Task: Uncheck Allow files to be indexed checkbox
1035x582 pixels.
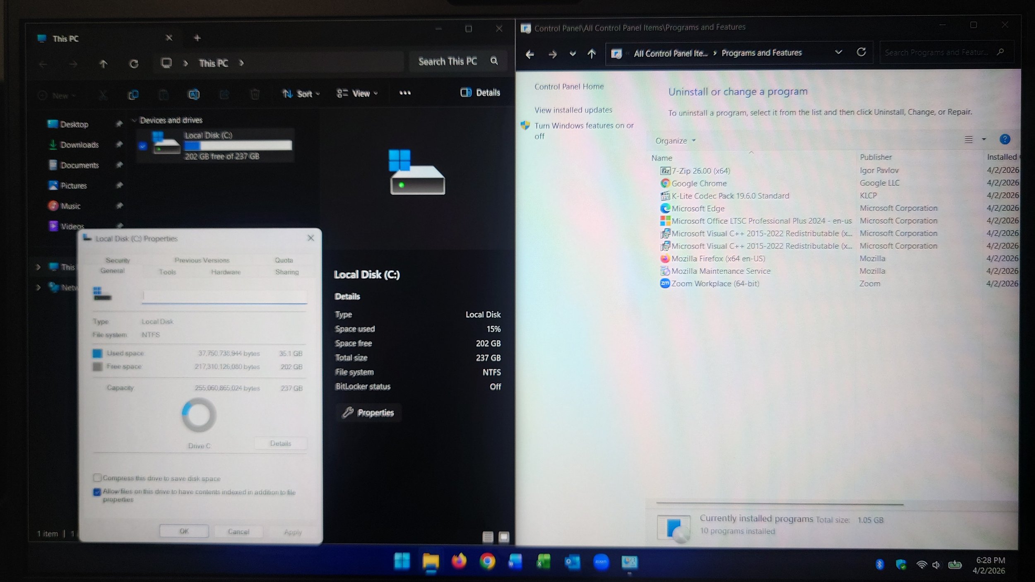Action: point(97,492)
